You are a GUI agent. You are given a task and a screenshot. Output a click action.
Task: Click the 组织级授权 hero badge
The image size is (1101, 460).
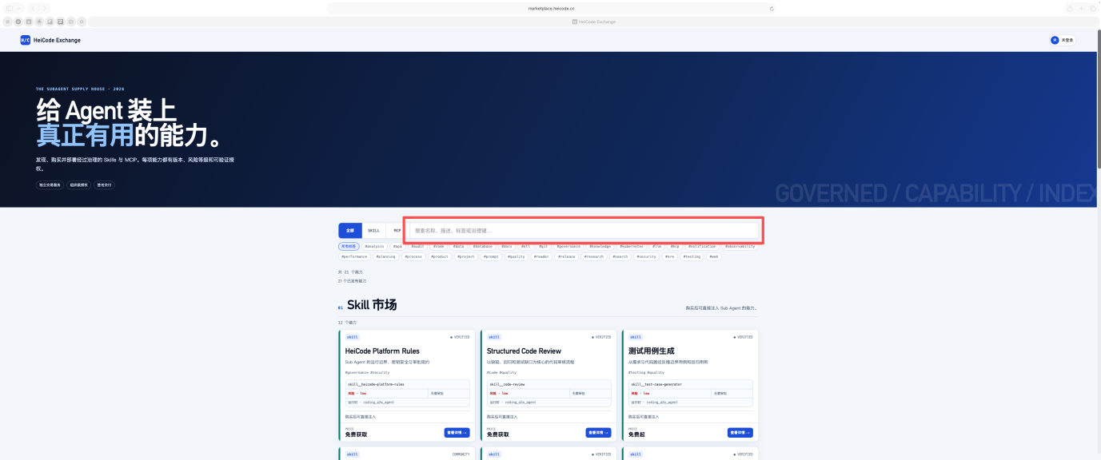pos(78,184)
